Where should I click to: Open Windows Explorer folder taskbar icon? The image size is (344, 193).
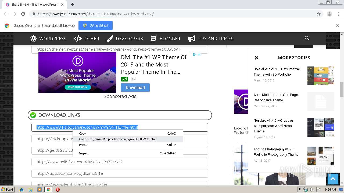pos(30,190)
